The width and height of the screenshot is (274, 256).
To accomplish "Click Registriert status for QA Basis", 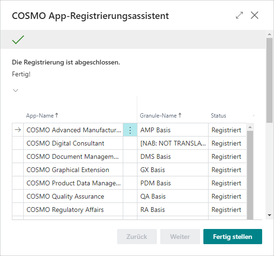I will (227, 196).
